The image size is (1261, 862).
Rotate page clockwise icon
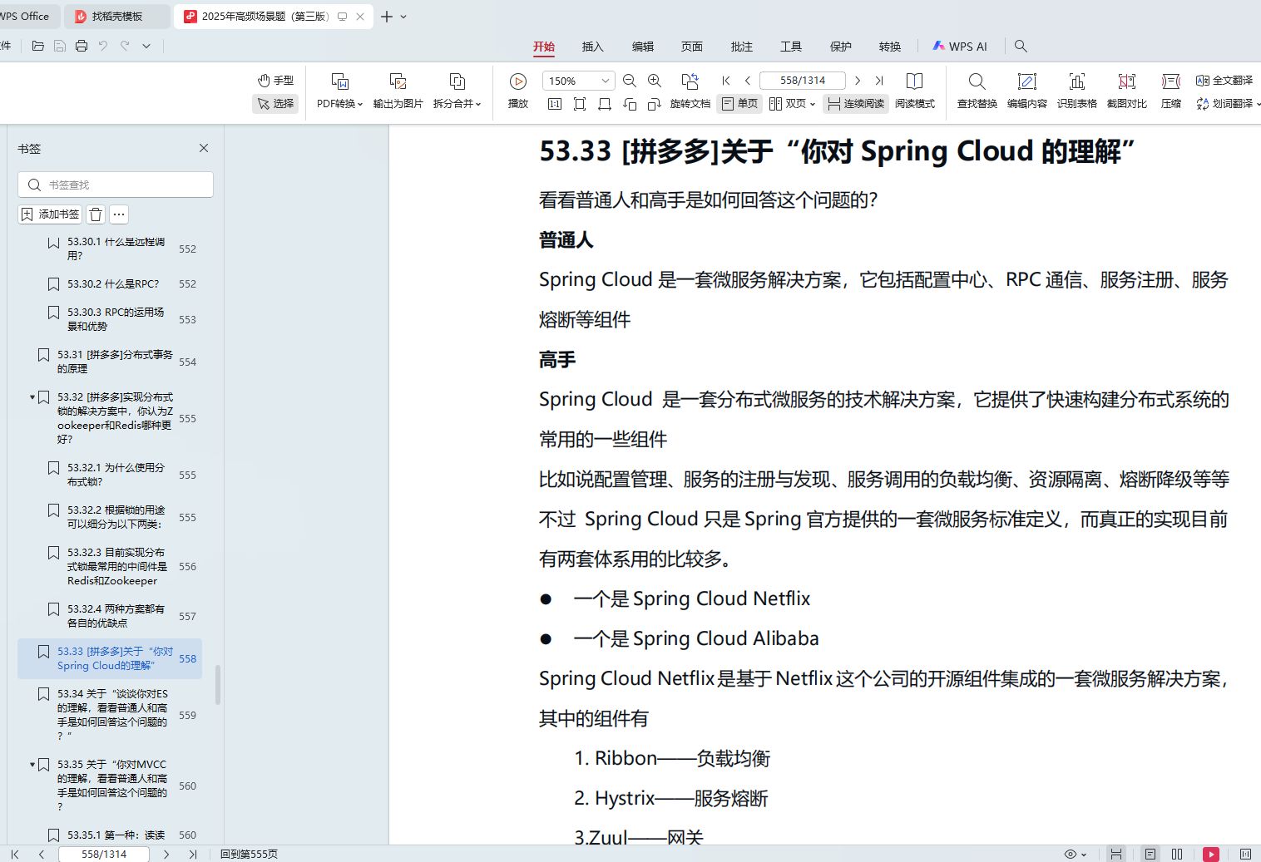(655, 104)
